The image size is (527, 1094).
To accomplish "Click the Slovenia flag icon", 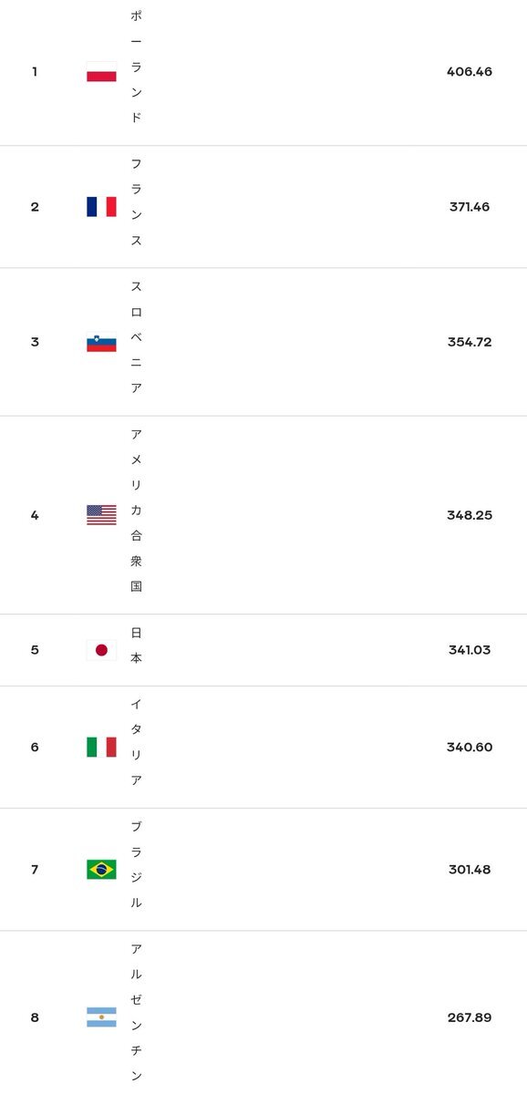I will [101, 342].
